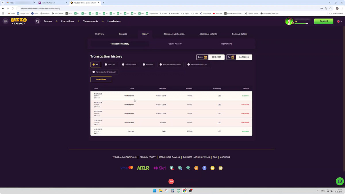Open the To date picker field 26.01.2026

click(244, 57)
